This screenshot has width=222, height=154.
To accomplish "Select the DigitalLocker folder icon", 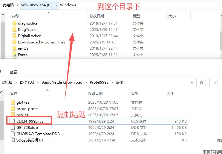I will (x=14, y=36).
